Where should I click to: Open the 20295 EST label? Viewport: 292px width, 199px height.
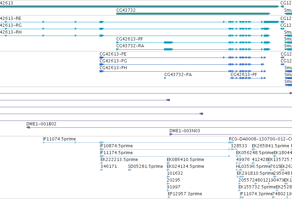point(173,180)
